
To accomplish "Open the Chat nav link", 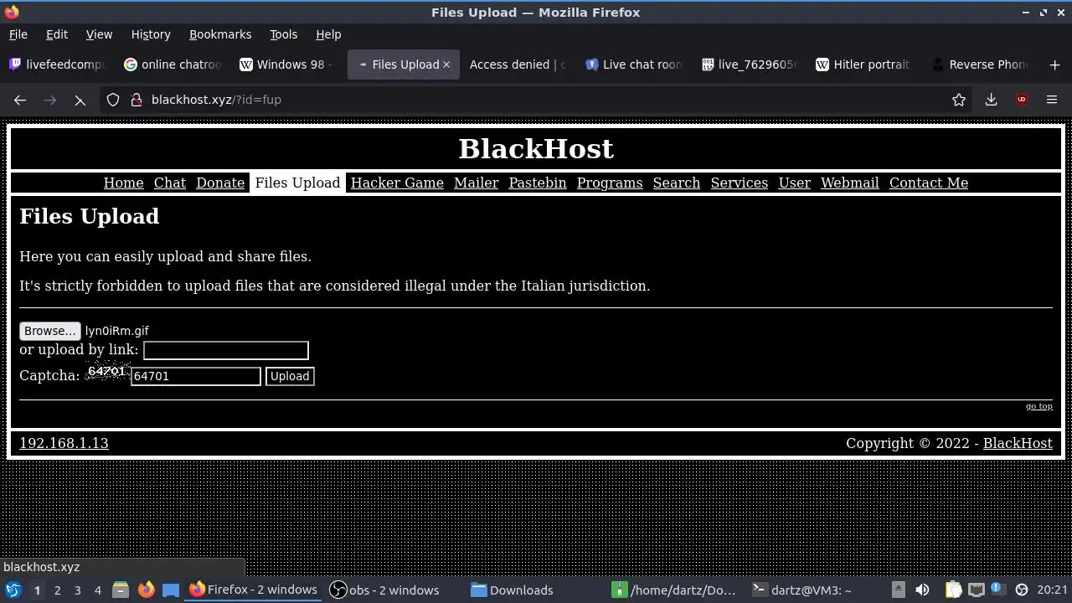I will pyautogui.click(x=170, y=183).
